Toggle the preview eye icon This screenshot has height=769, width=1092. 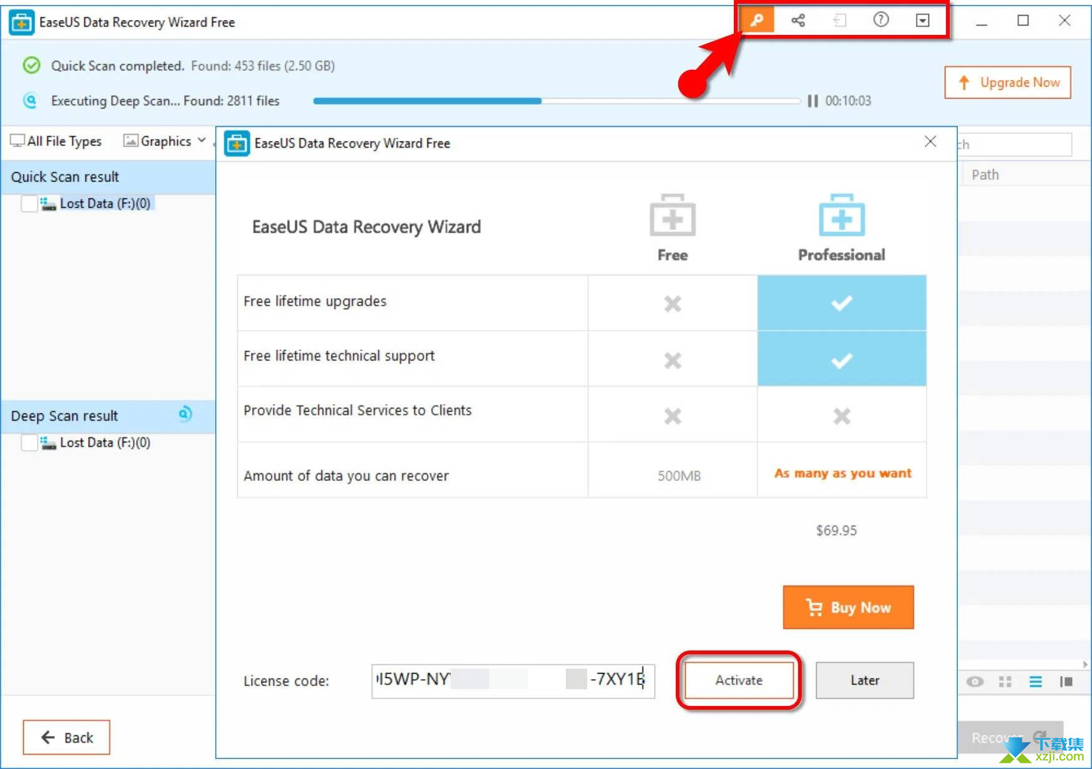pyautogui.click(x=975, y=682)
